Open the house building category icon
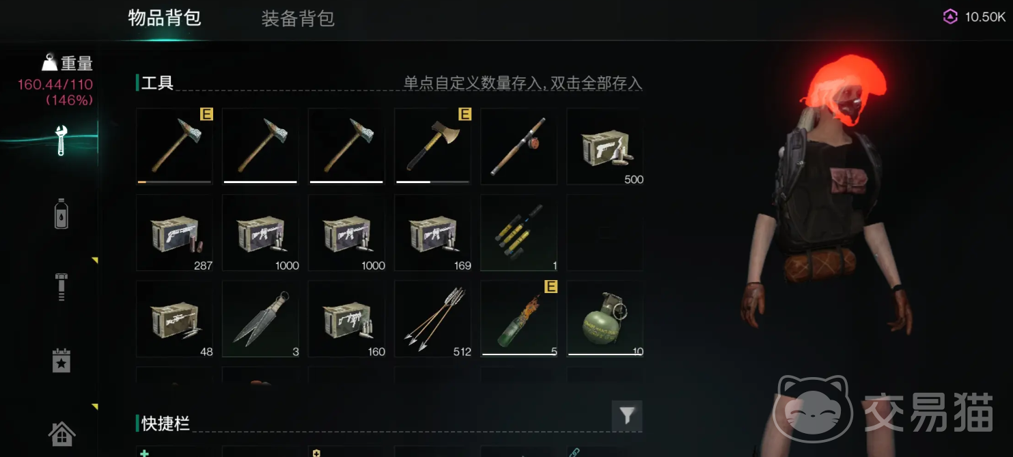The image size is (1013, 457). (x=61, y=433)
